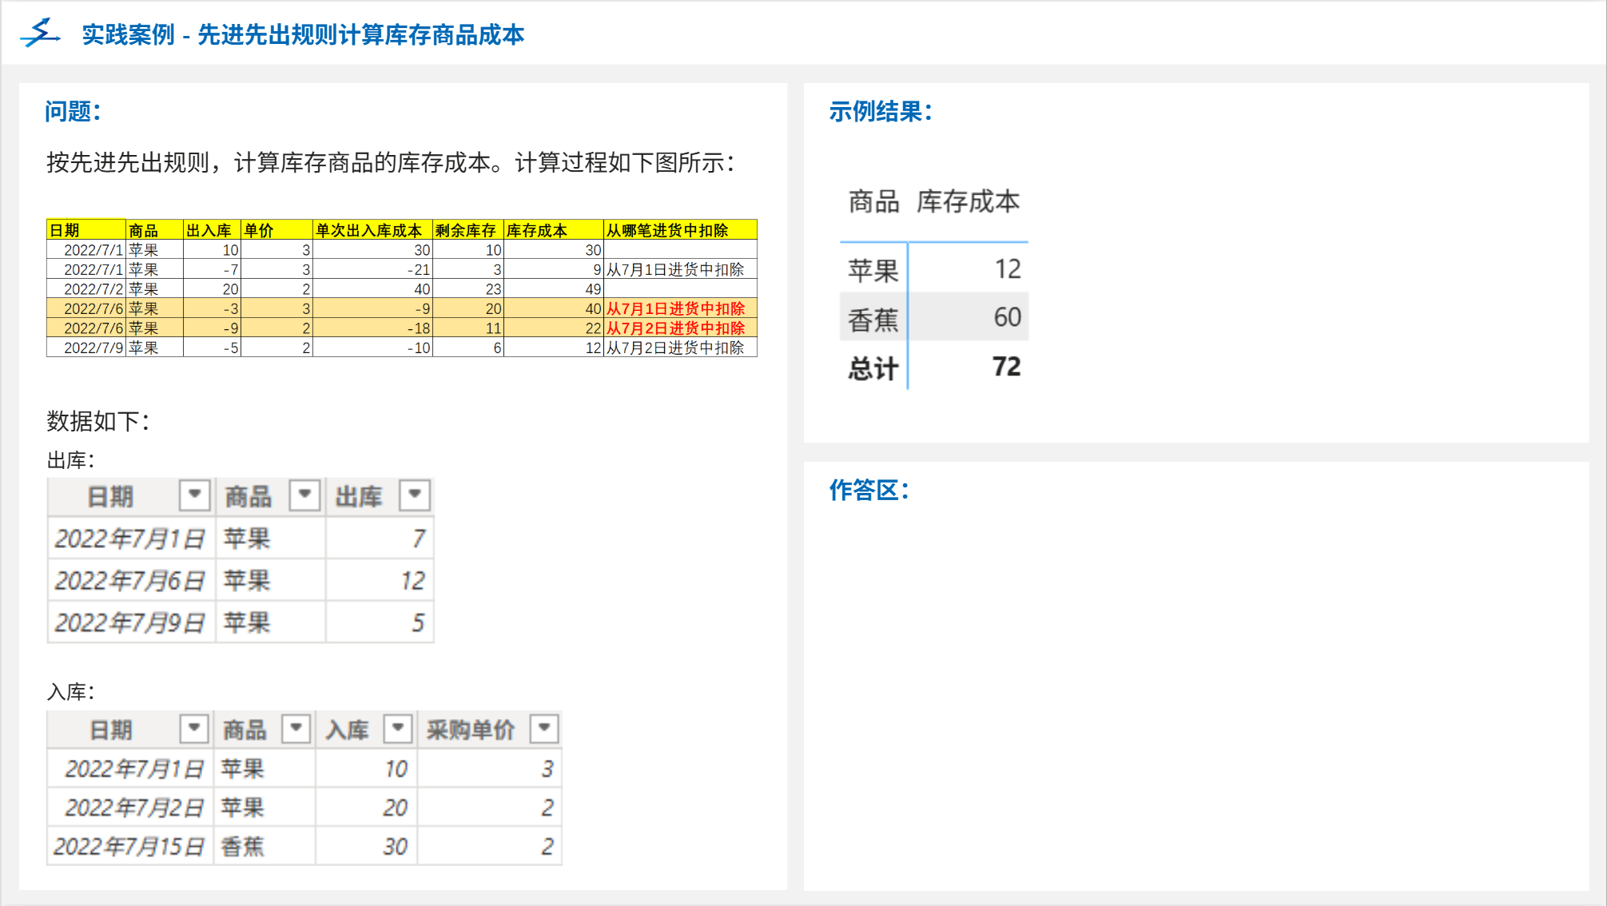Open 采购单价 column filter dropdown

pyautogui.click(x=544, y=729)
